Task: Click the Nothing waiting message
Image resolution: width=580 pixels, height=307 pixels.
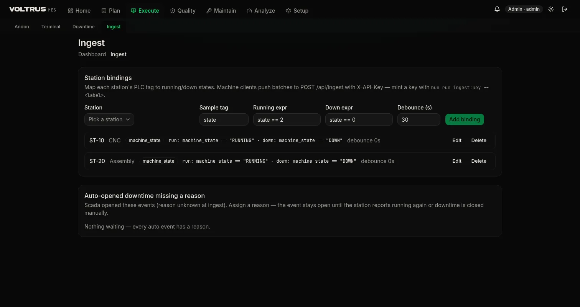Action: pyautogui.click(x=147, y=227)
